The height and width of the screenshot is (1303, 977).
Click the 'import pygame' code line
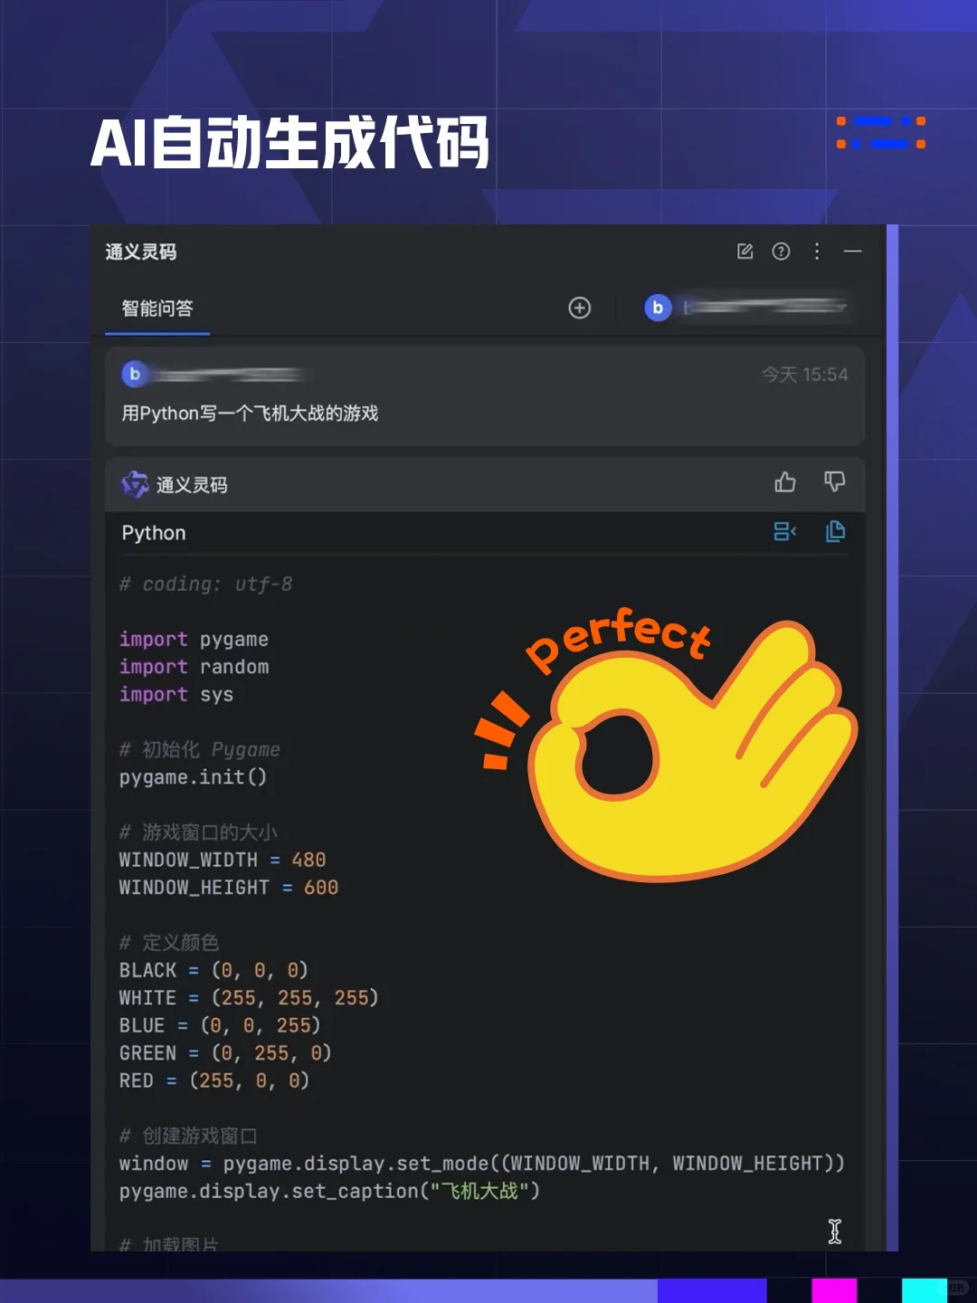194,639
